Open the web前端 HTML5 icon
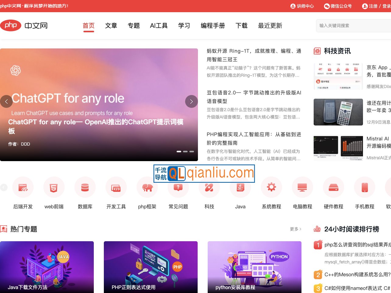The width and height of the screenshot is (391, 293). click(x=54, y=187)
